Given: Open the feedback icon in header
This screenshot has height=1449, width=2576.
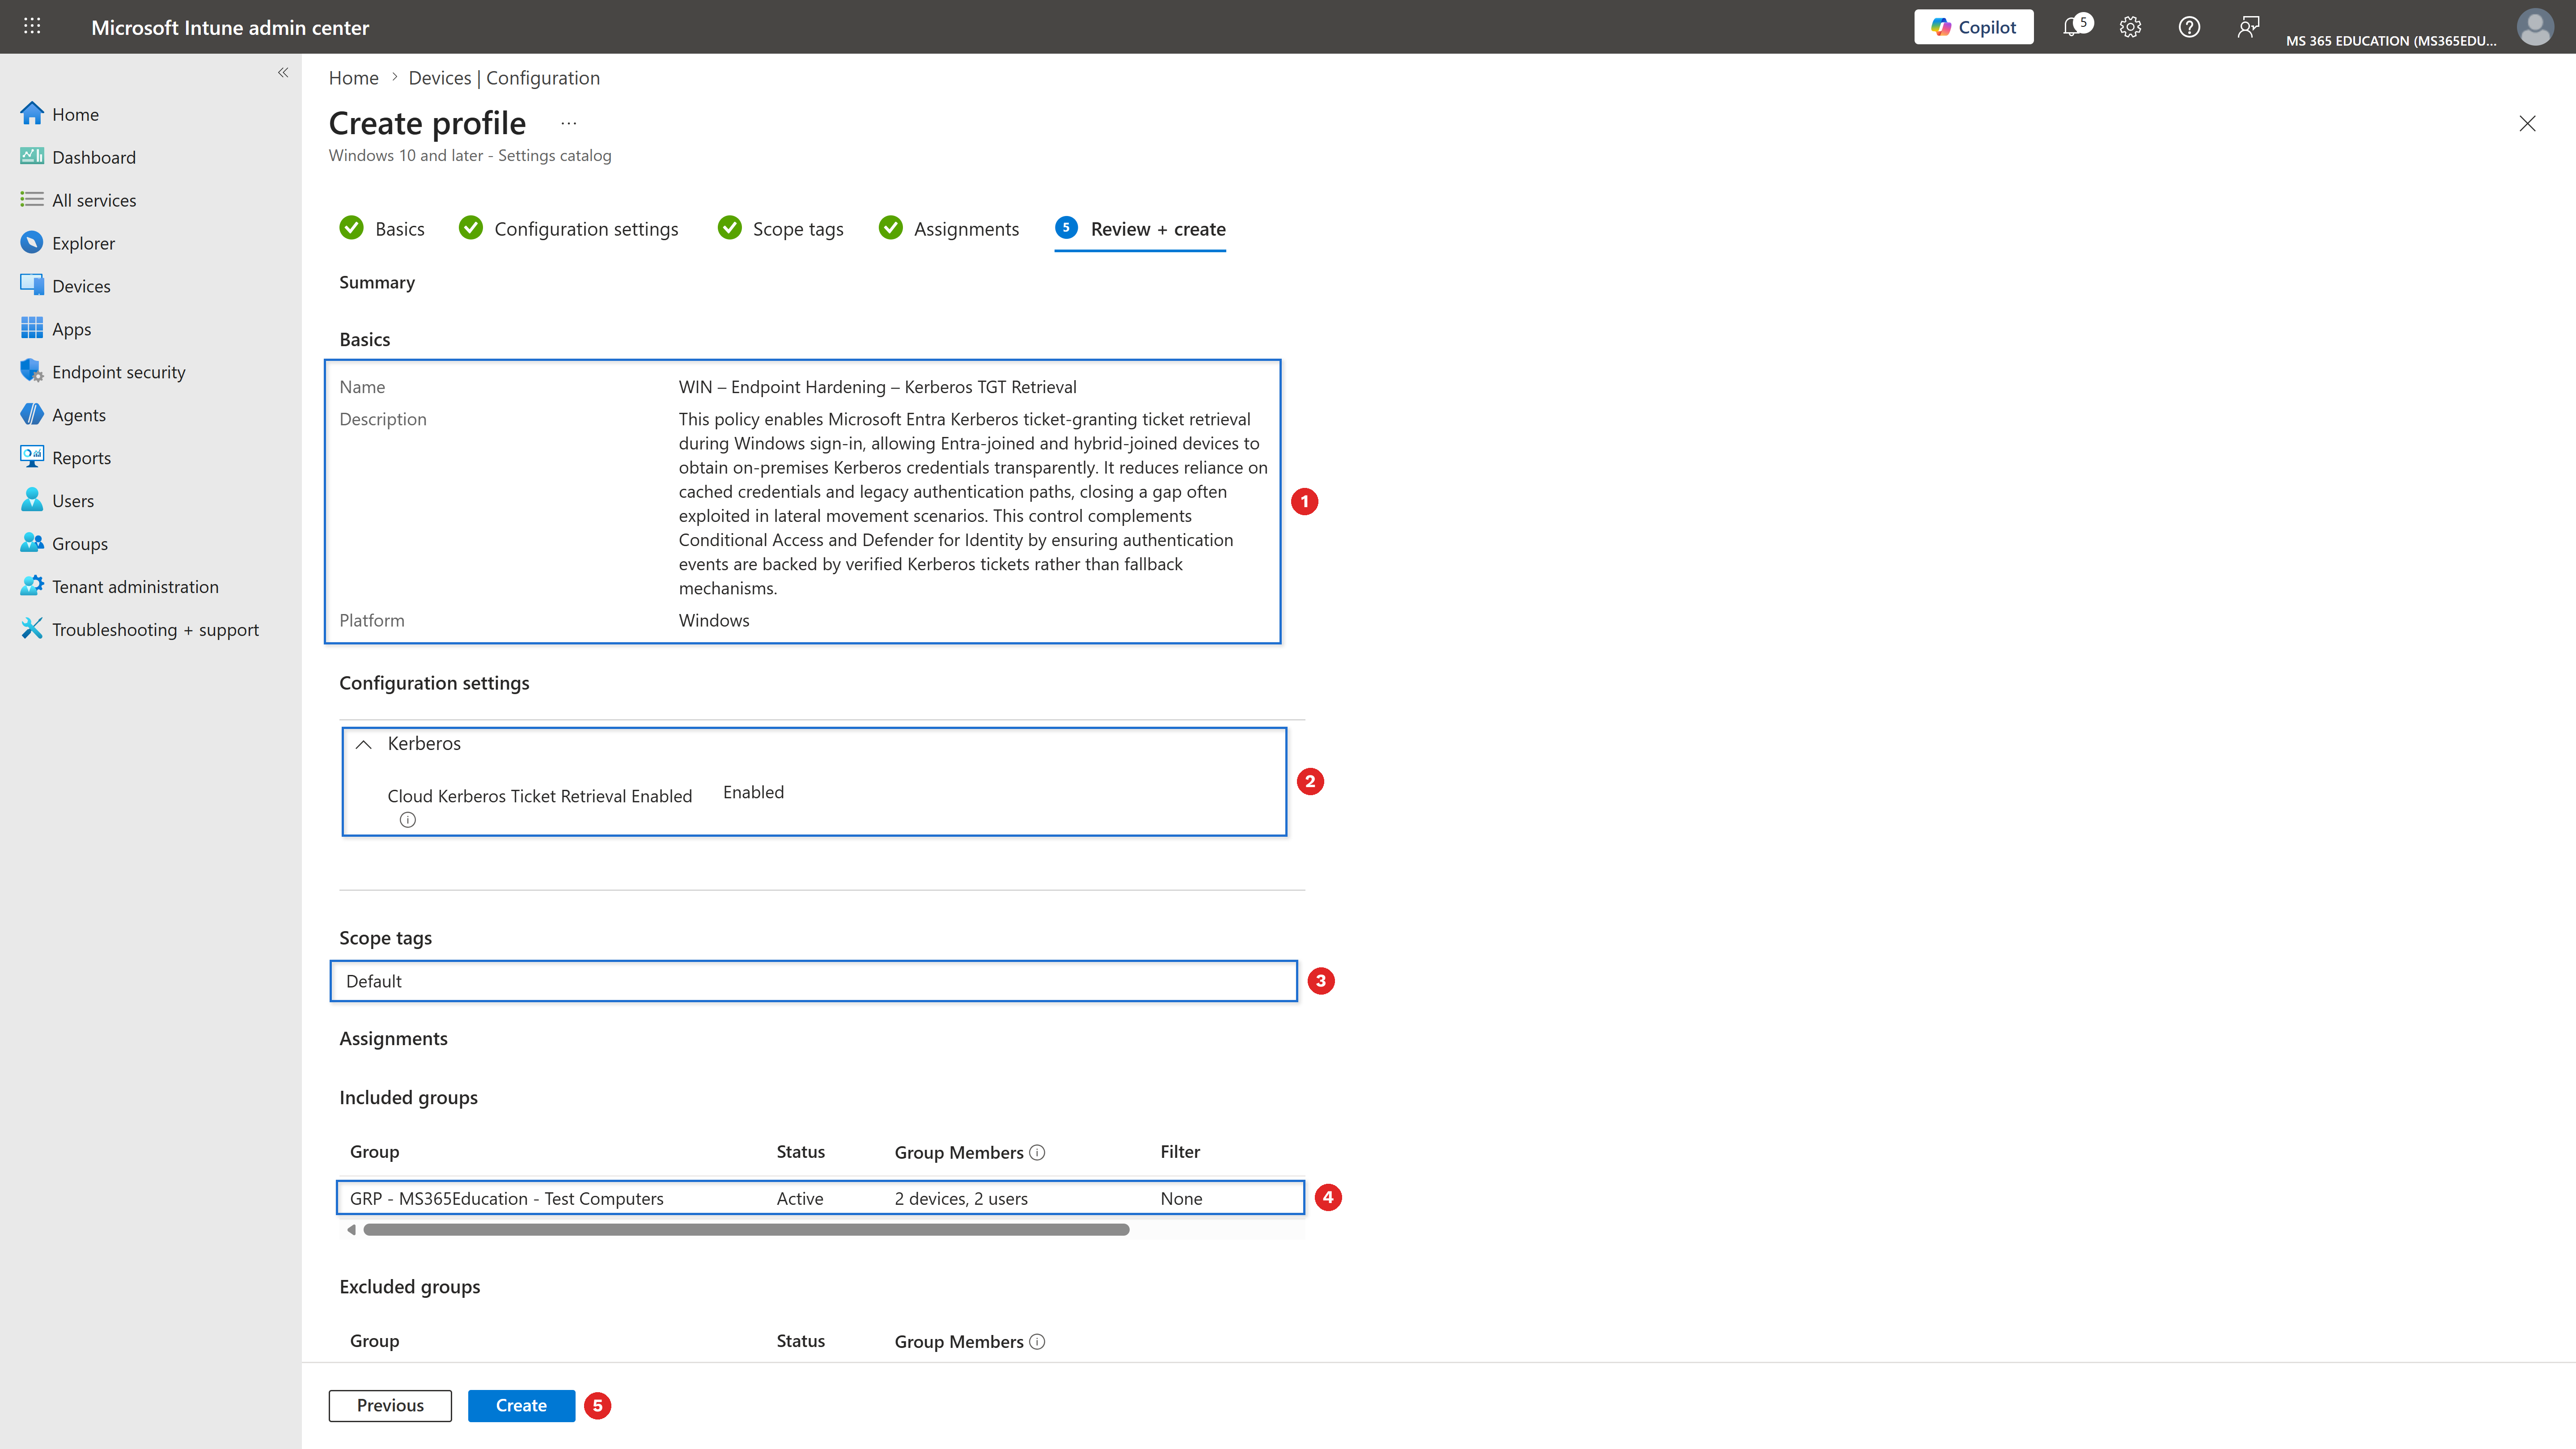Looking at the screenshot, I should point(2248,27).
